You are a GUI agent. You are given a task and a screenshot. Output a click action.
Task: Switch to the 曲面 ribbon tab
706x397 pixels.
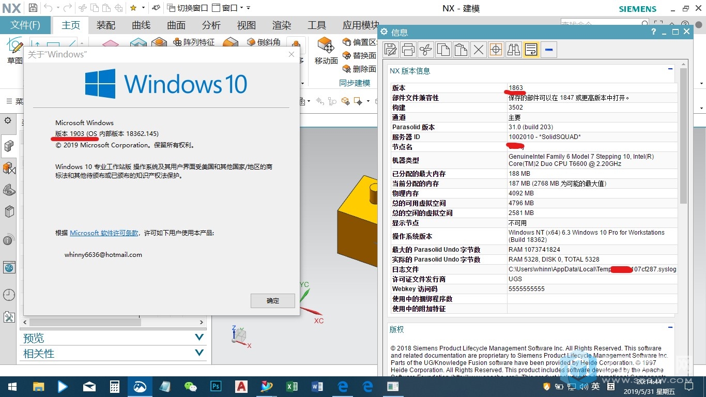176,25
